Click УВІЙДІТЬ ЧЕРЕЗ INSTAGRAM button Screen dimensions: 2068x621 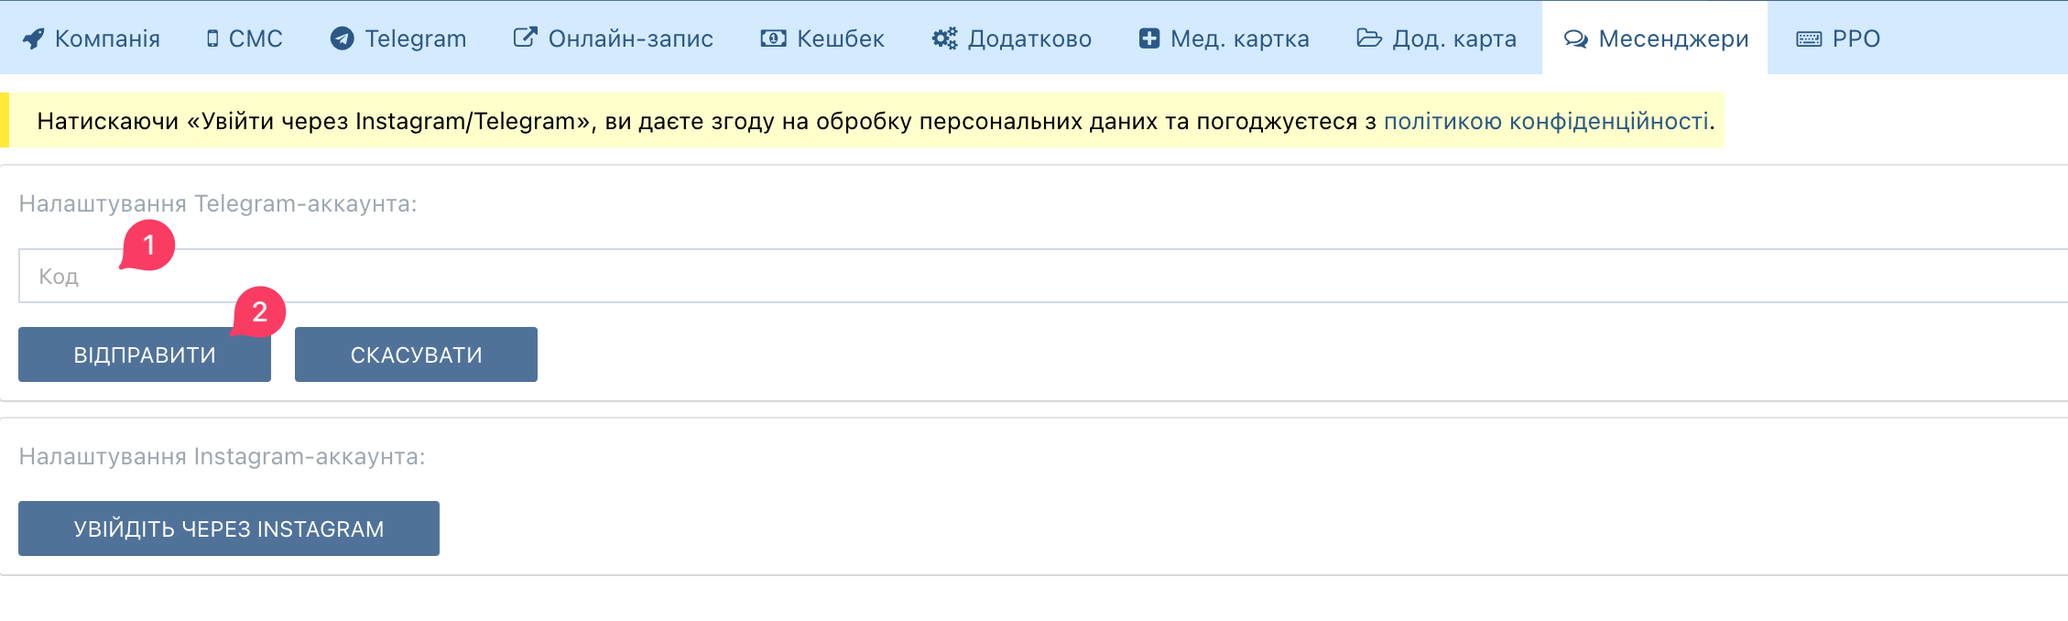(229, 528)
